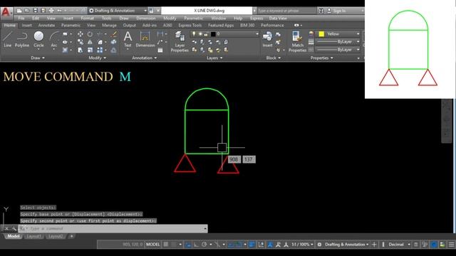Pick the Arc tool
Viewport: 456px width, 256px height.
coord(54,39)
